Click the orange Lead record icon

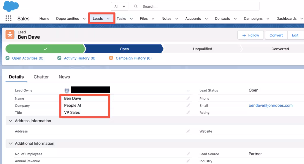tap(10, 35)
